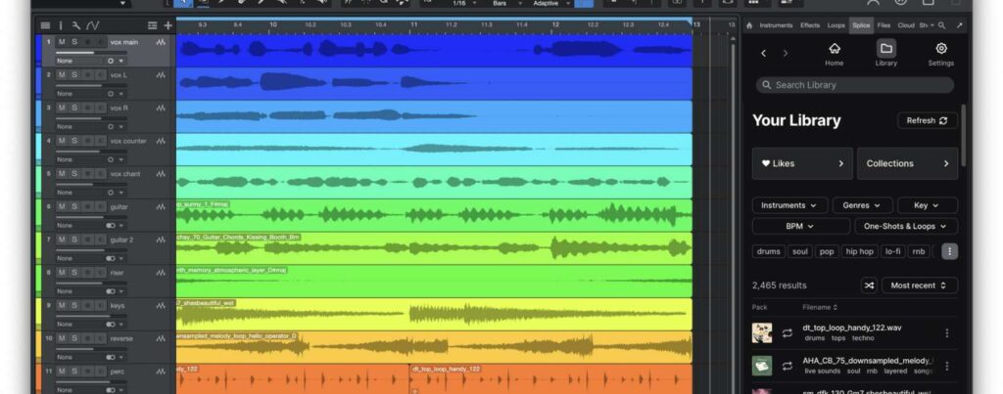Solo the vox L track
This screenshot has width=1003, height=394.
(x=74, y=74)
